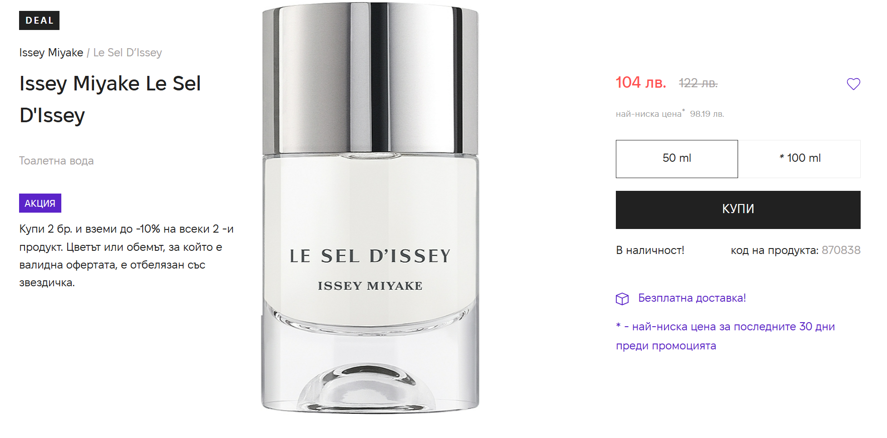The width and height of the screenshot is (887, 438).
Task: Open the perfume bottle product image
Action: coord(370,208)
